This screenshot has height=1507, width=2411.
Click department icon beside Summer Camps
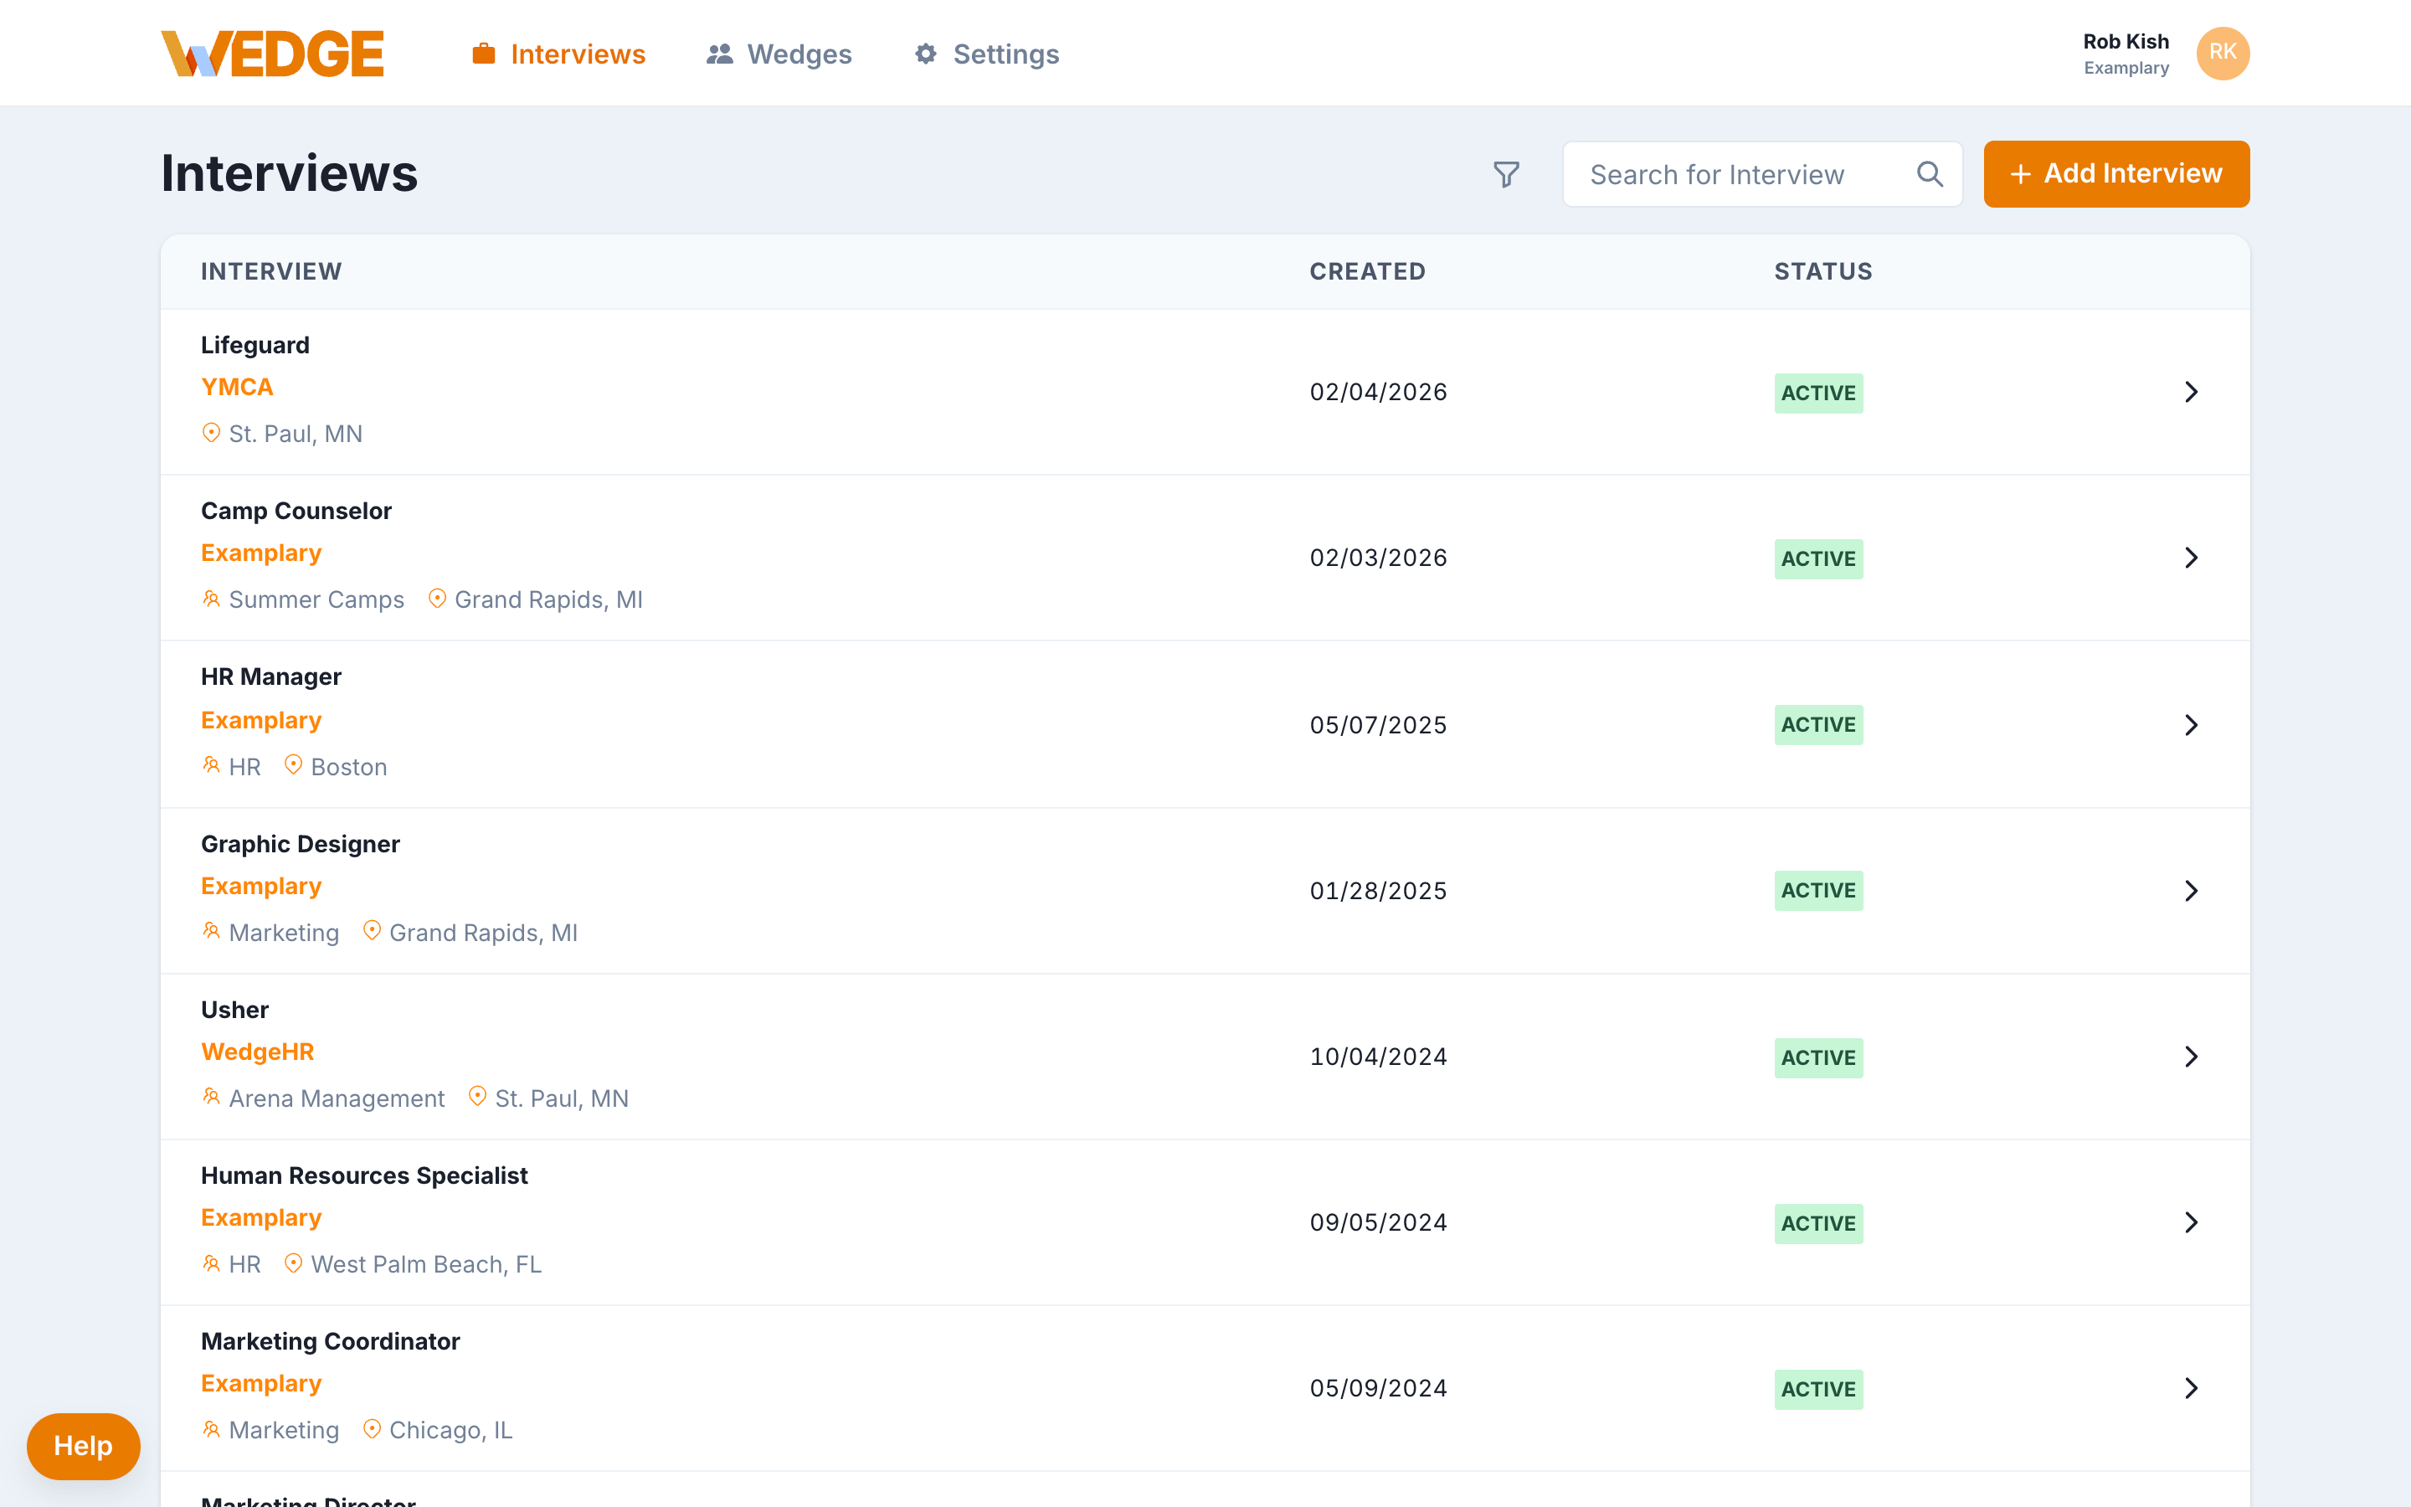[x=211, y=598]
